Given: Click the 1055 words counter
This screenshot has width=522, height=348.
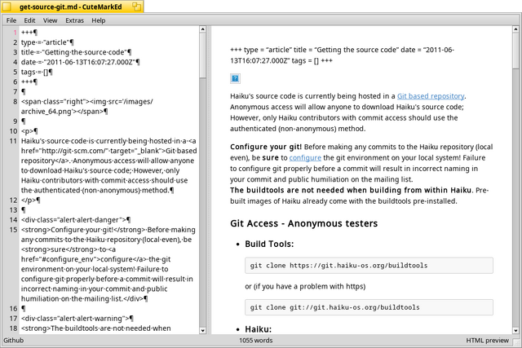Looking at the screenshot, I should [255, 341].
